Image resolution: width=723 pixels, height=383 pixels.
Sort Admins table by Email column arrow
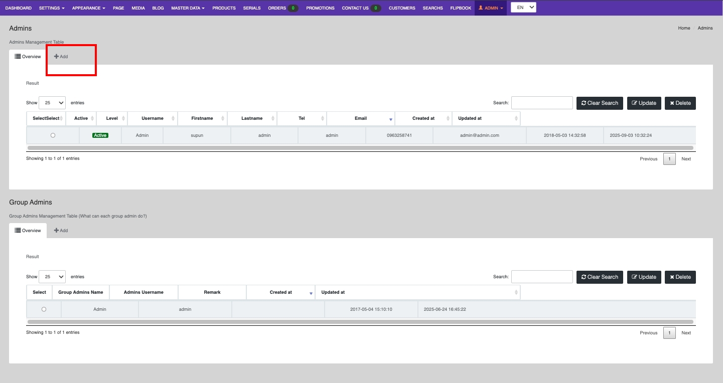pos(391,119)
